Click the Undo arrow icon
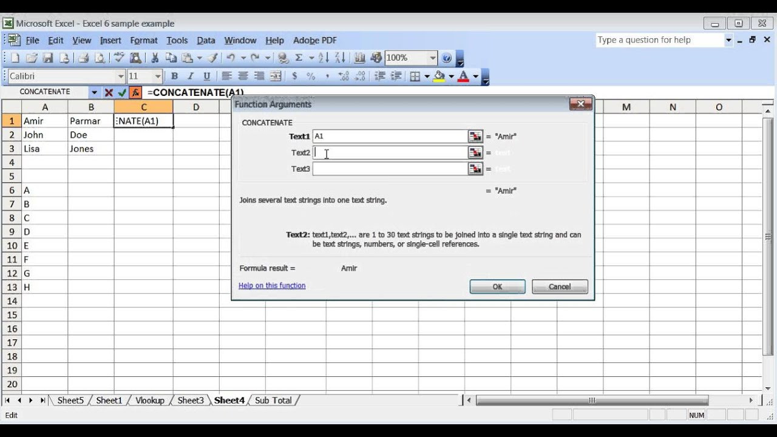The height and width of the screenshot is (437, 777). [231, 58]
